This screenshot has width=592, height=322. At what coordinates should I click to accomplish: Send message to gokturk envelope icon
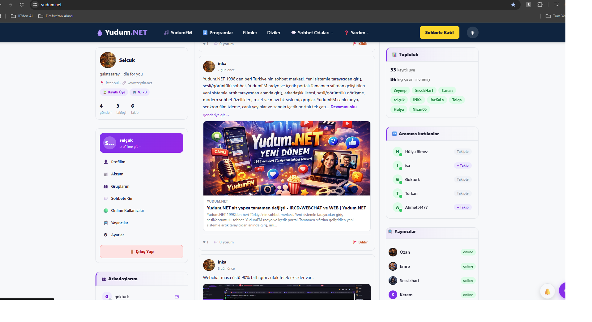coord(177,297)
